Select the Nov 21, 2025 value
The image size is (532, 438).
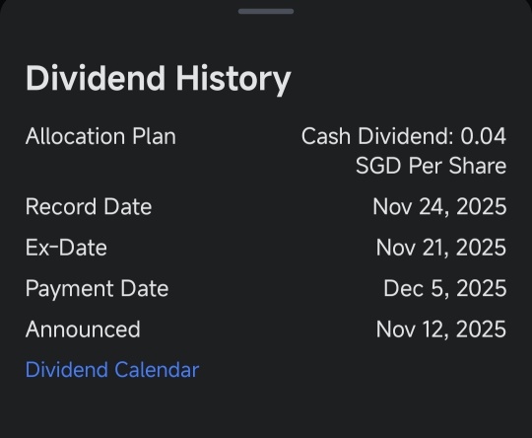coord(441,248)
